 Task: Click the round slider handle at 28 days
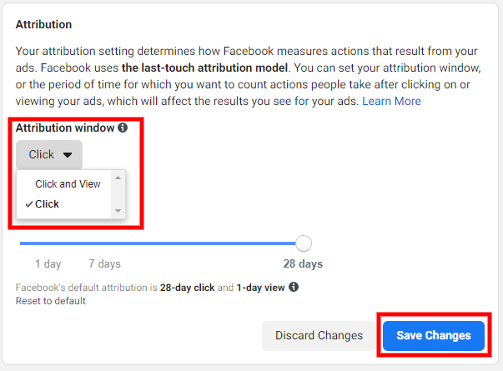304,243
